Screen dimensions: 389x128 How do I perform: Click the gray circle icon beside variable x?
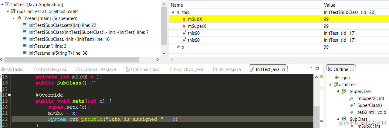[x=178, y=47]
